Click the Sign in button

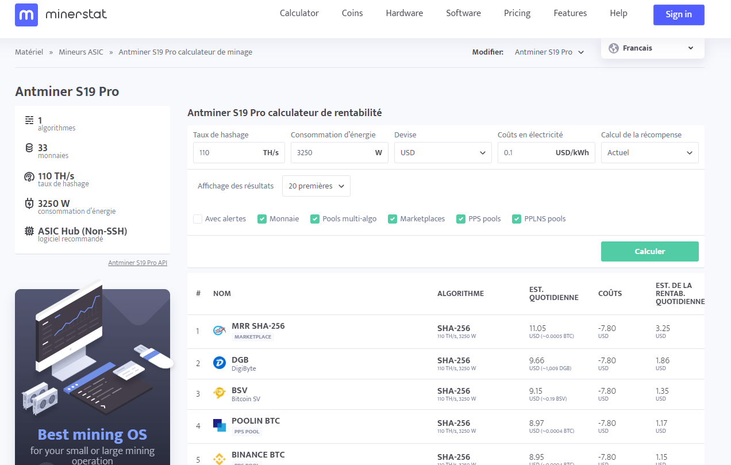click(x=678, y=15)
